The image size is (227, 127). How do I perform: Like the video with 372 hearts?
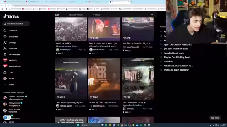(x=124, y=38)
